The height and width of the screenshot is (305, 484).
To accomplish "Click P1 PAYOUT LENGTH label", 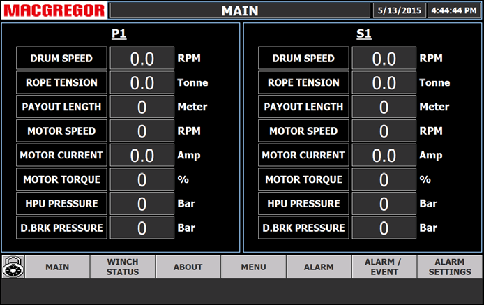I will [x=61, y=107].
